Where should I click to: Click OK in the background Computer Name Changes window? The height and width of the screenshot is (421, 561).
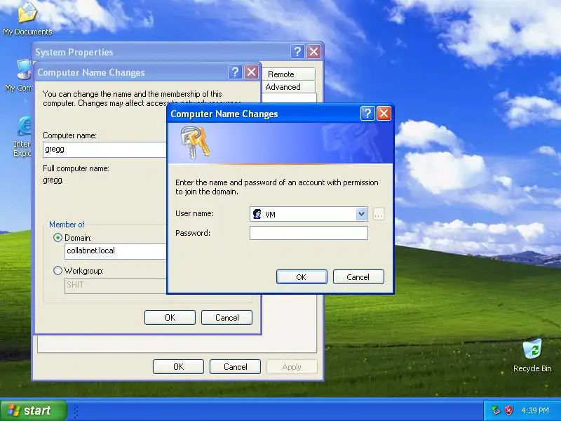[170, 318]
